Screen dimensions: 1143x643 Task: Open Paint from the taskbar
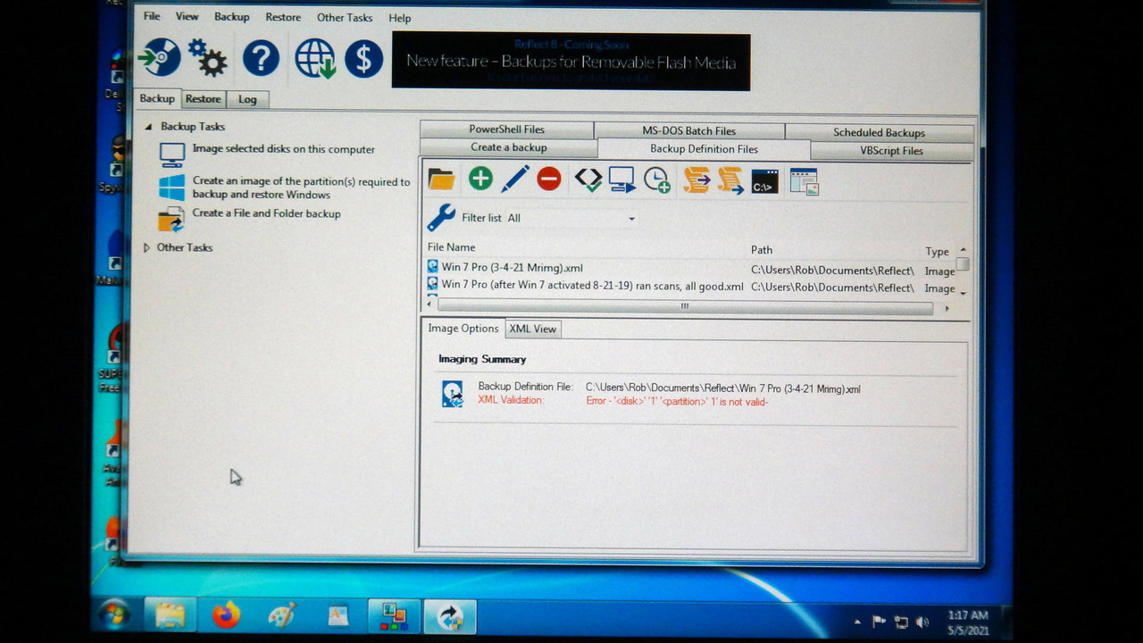point(282,615)
